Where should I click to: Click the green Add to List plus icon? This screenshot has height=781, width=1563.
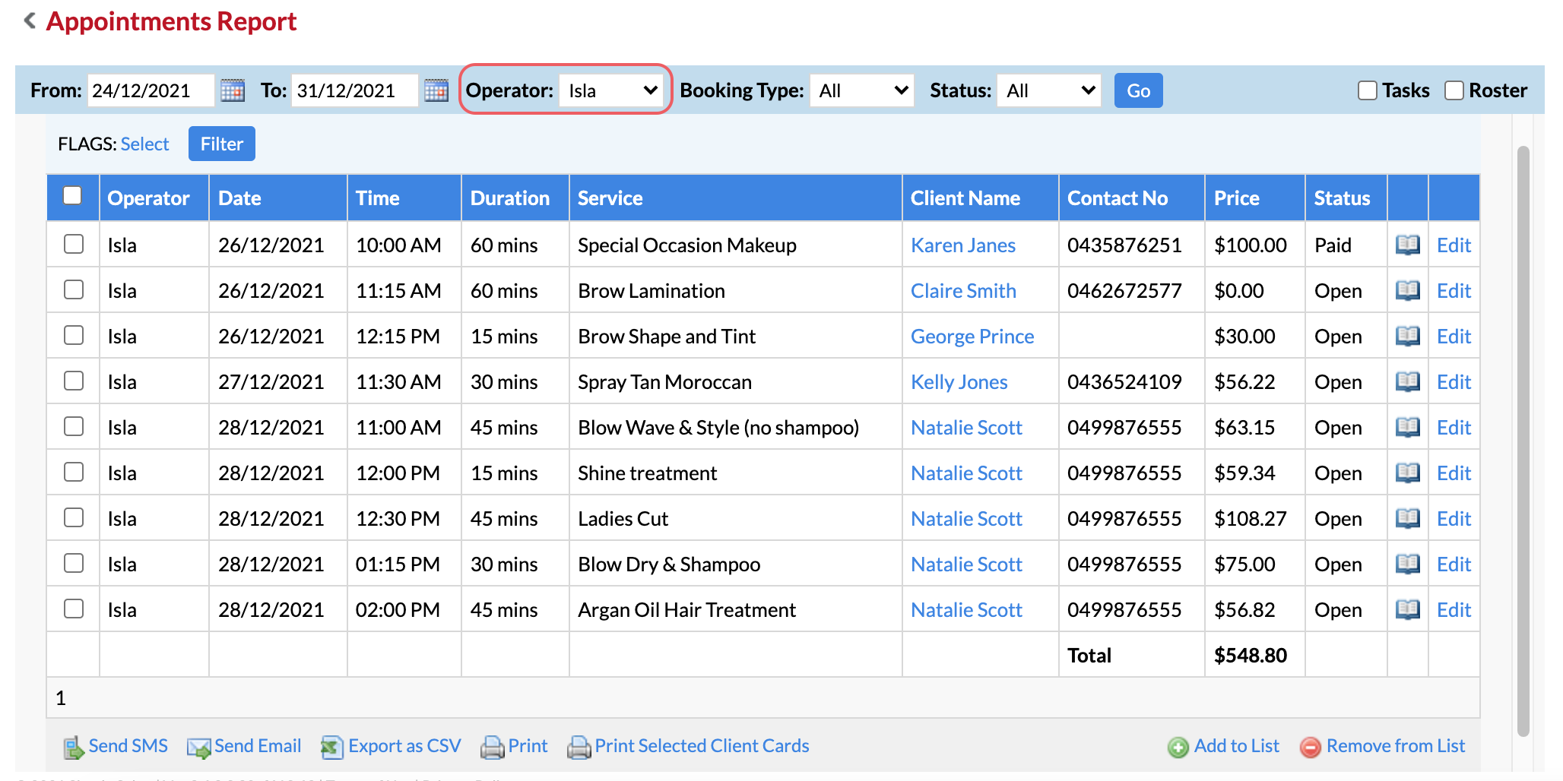(1178, 748)
